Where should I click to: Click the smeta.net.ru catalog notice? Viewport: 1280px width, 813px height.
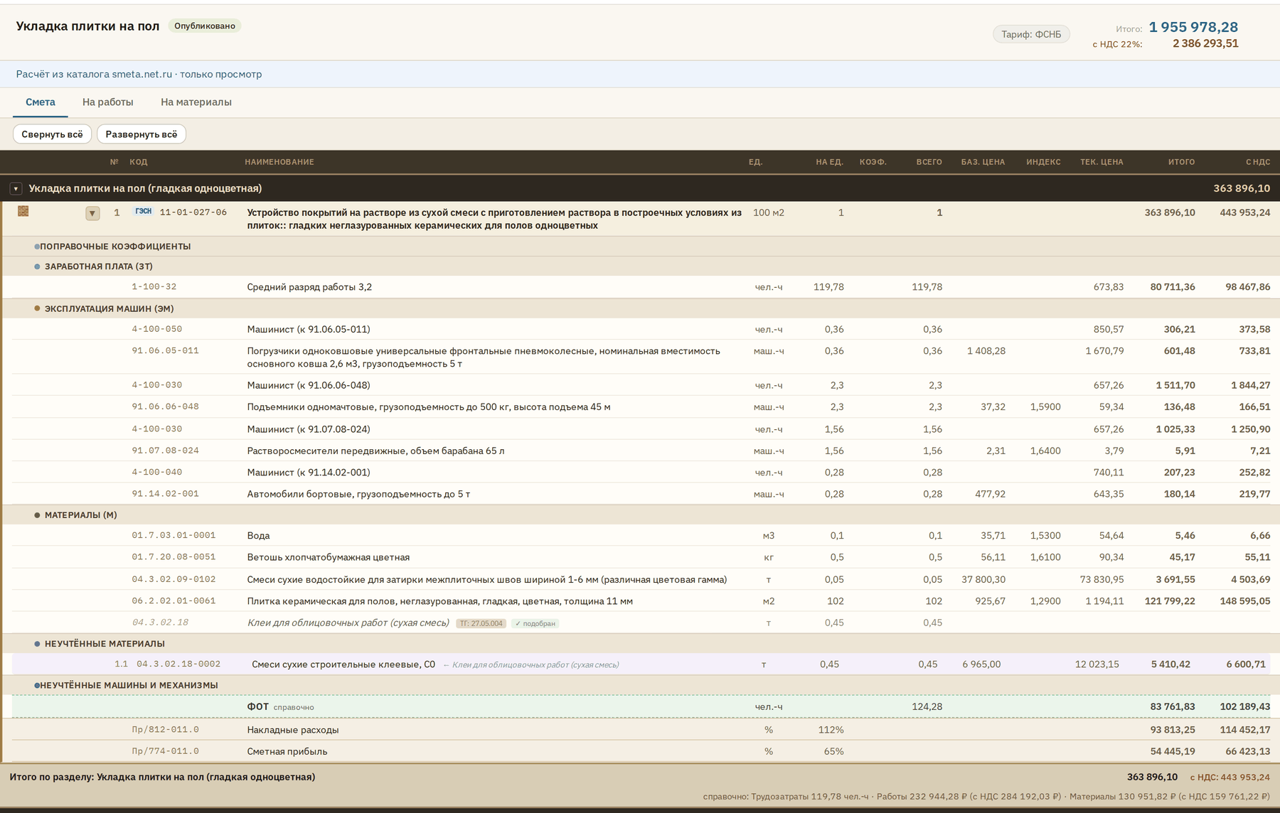pos(139,74)
